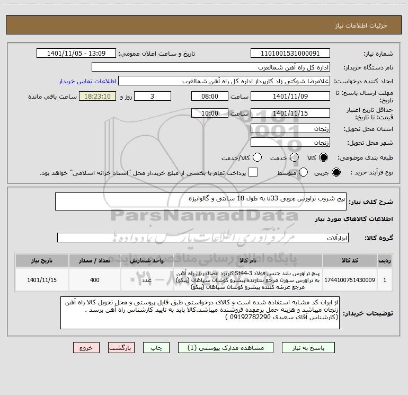The height and width of the screenshot is (395, 408).
Task: Click product code 1744100761430009 cell
Action: pyautogui.click(x=350, y=280)
